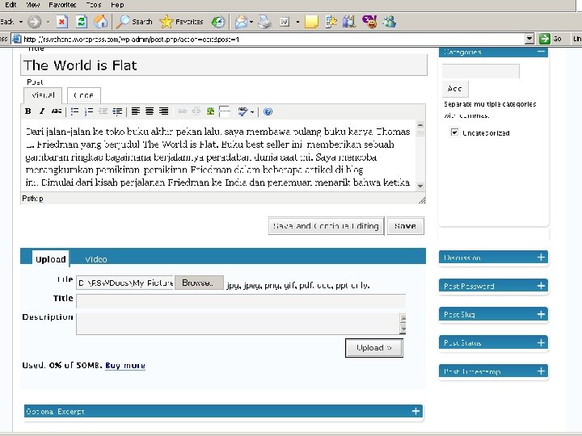Open browser Favorites pane
Image resolution: width=582 pixels, height=436 pixels.
(181, 22)
